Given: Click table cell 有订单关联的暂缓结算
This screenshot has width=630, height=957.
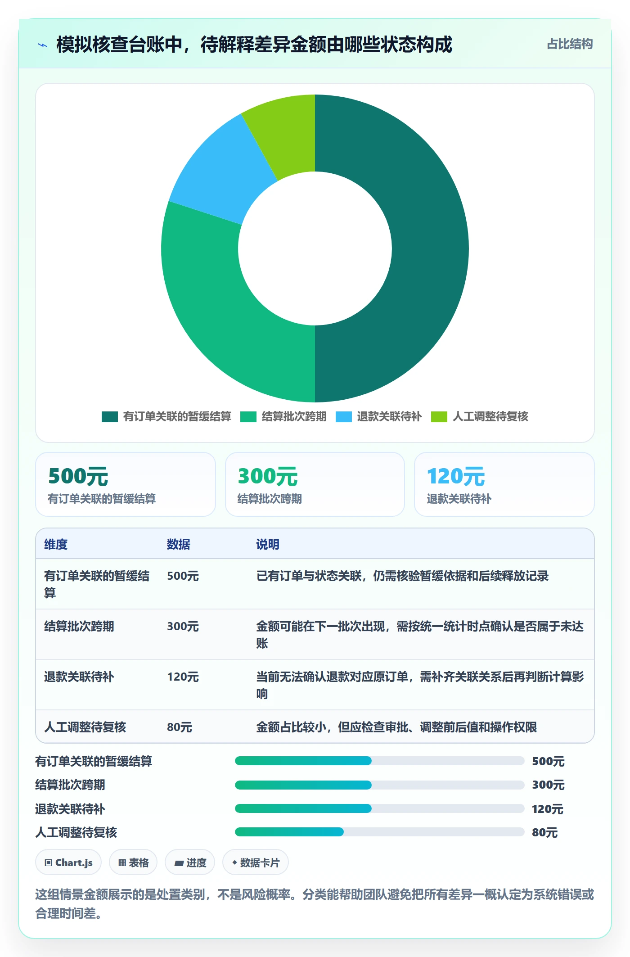Looking at the screenshot, I should [97, 584].
